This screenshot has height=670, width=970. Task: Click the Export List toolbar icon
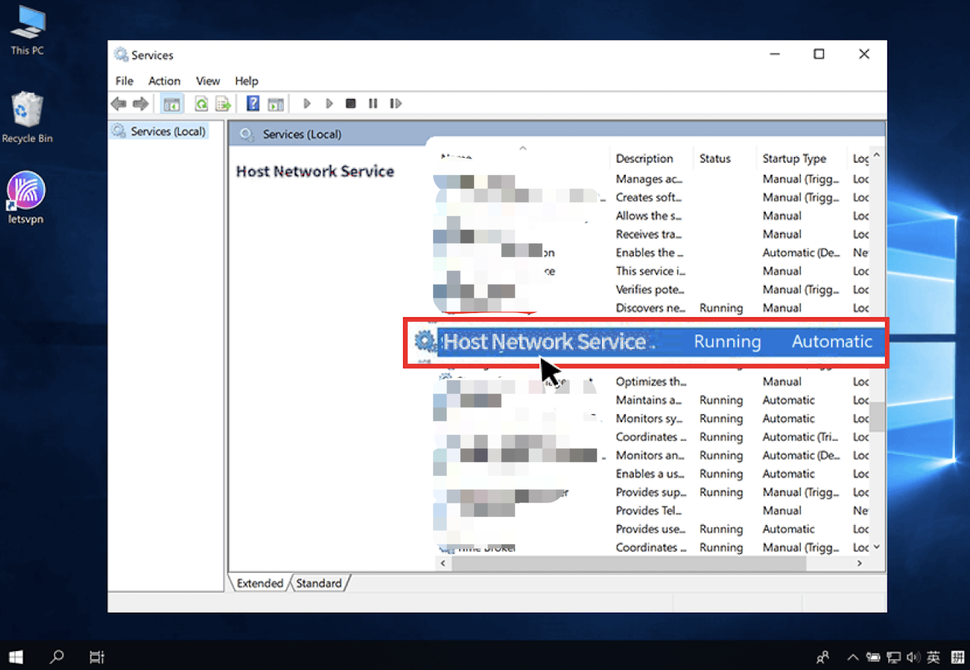(223, 103)
